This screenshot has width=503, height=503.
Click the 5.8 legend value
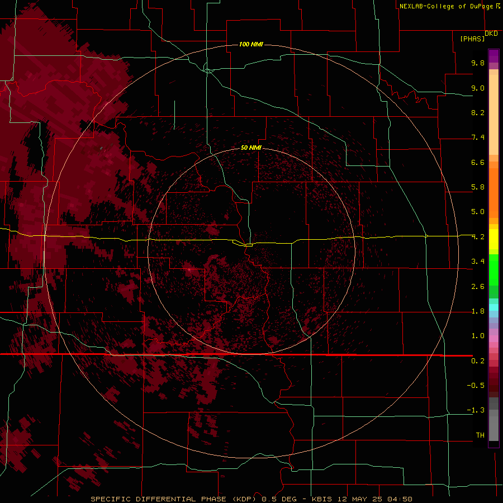[478, 187]
